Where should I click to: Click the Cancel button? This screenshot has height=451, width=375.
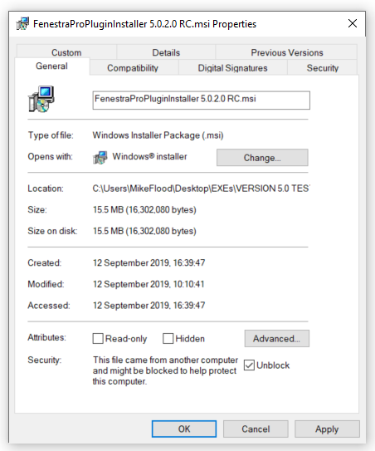tap(256, 429)
